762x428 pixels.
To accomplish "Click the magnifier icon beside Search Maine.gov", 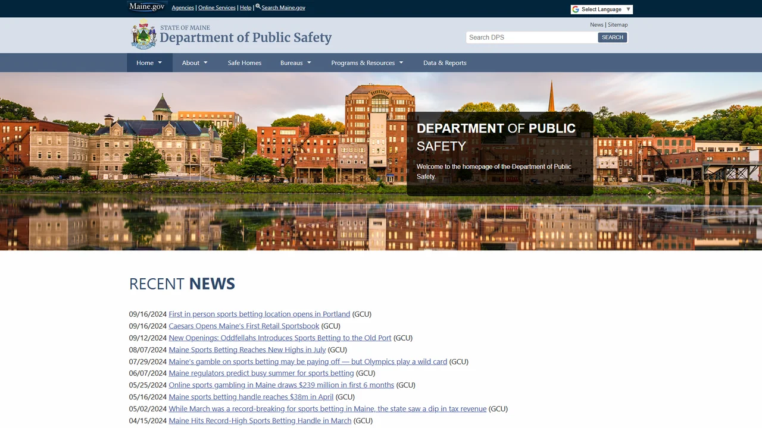I will pos(258,7).
